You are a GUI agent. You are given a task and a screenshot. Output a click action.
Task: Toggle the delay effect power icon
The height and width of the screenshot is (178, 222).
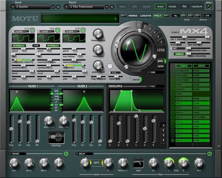click(210, 153)
